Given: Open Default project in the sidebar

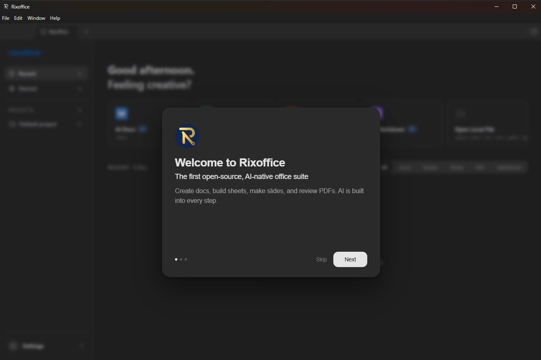Looking at the screenshot, I should [47, 124].
